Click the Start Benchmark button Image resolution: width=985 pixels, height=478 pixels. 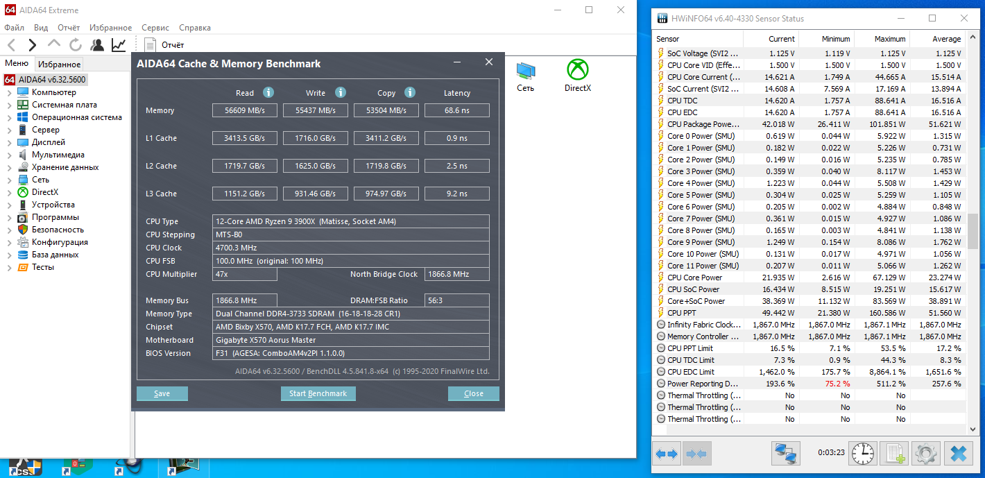click(x=318, y=393)
